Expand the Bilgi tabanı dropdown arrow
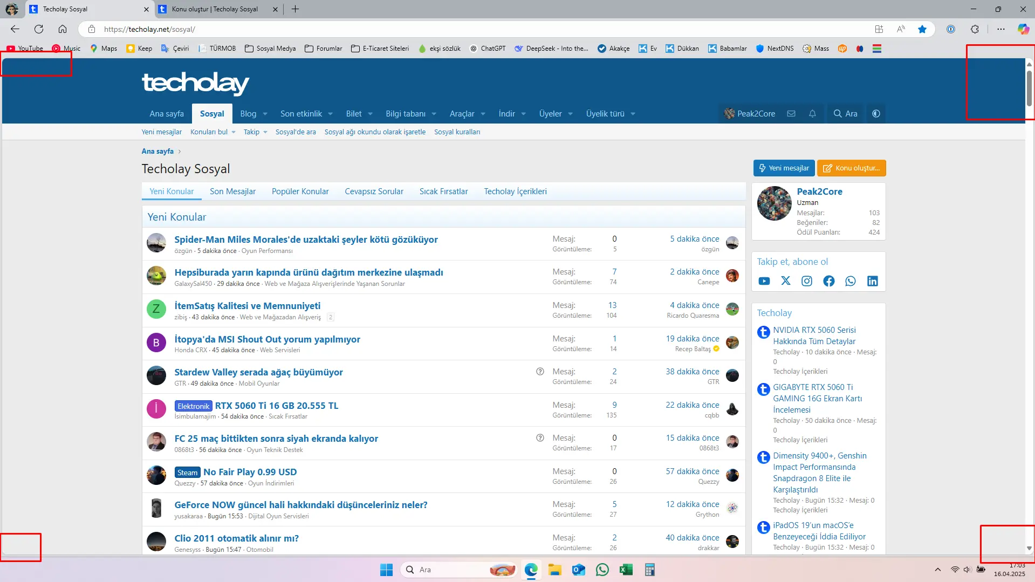The width and height of the screenshot is (1035, 582). pos(434,114)
